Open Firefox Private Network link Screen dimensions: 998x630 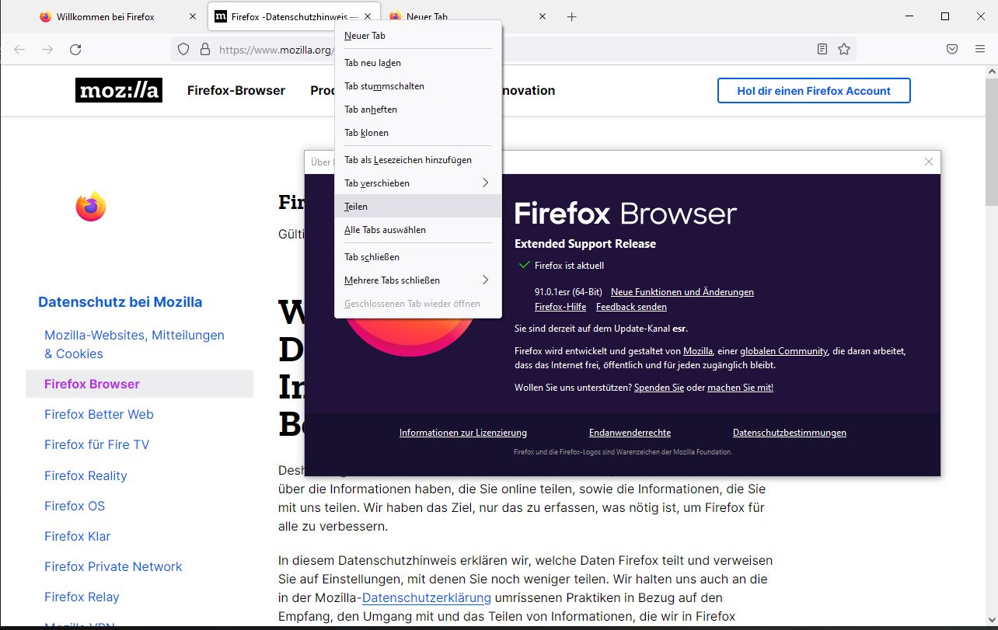pyautogui.click(x=113, y=566)
